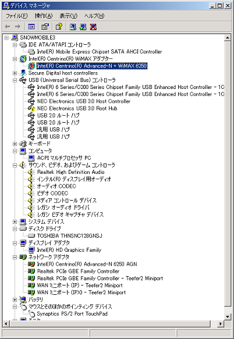Click the Help question-mark toolbar icon
This screenshot has height=339, width=234.
pyautogui.click(x=59, y=27)
